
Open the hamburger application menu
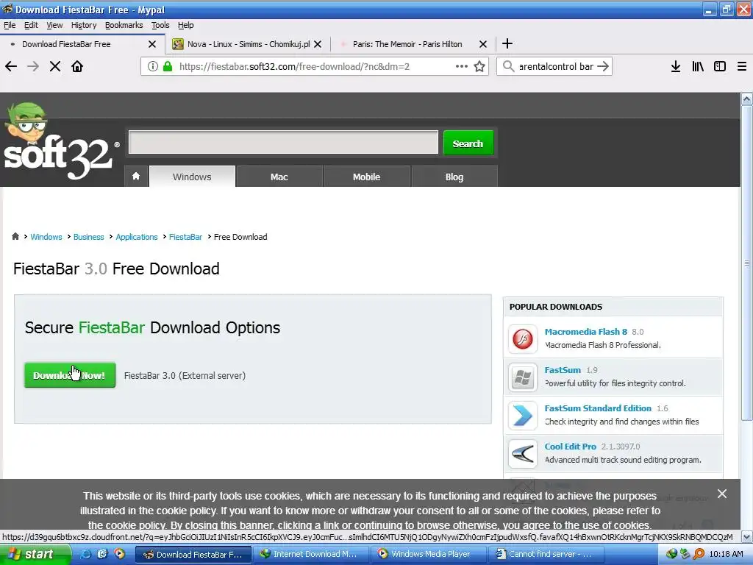[742, 66]
